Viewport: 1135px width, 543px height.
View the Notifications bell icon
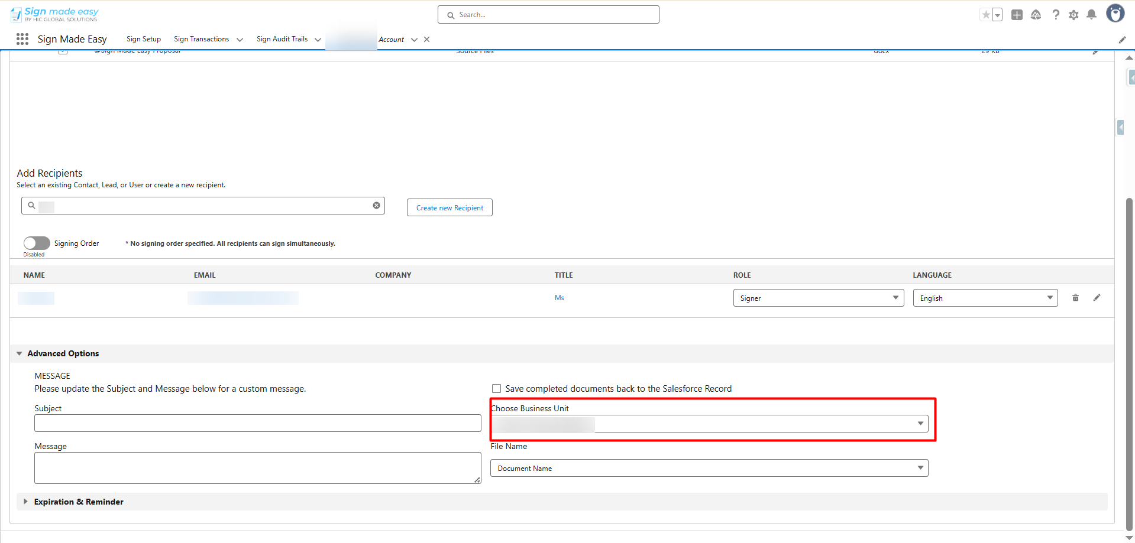coord(1092,15)
